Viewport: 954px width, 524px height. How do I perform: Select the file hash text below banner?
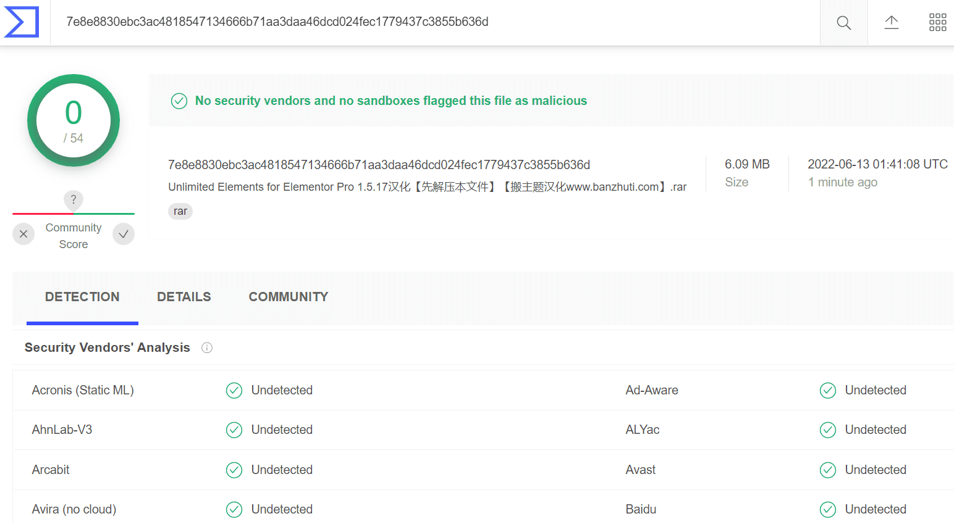coord(379,165)
